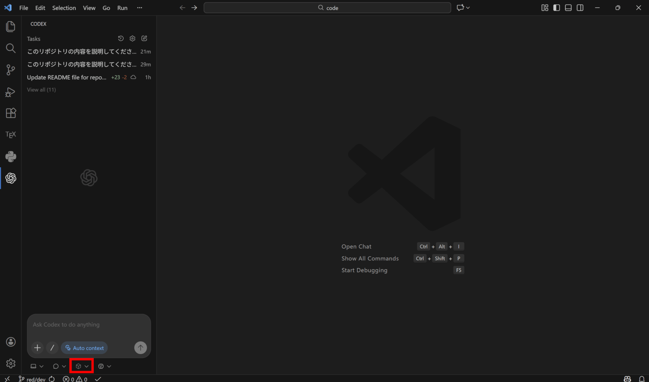Open the Codex (OpenAI) sidebar icon

(11, 178)
